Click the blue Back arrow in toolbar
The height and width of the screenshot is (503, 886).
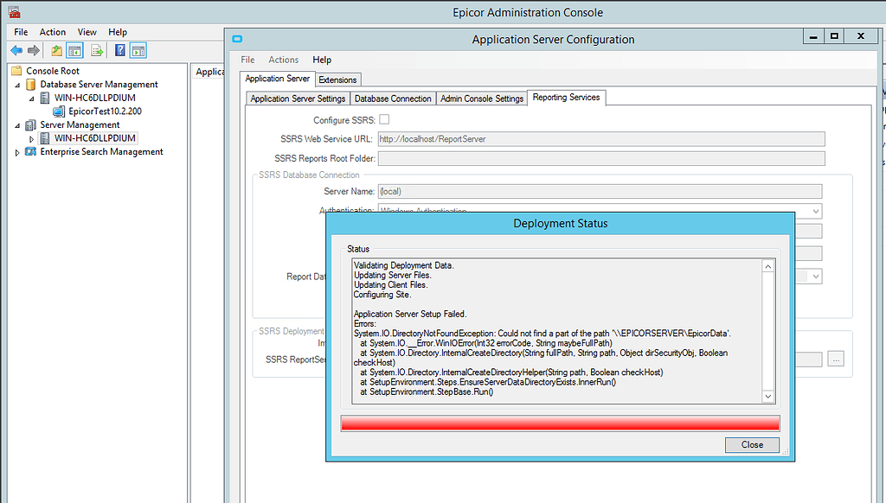tap(16, 51)
